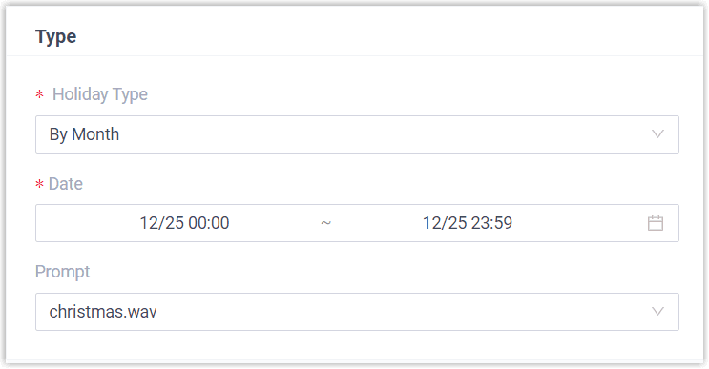709x369 pixels.
Task: Focus the empty area of Holiday Type box
Action: tap(385, 134)
